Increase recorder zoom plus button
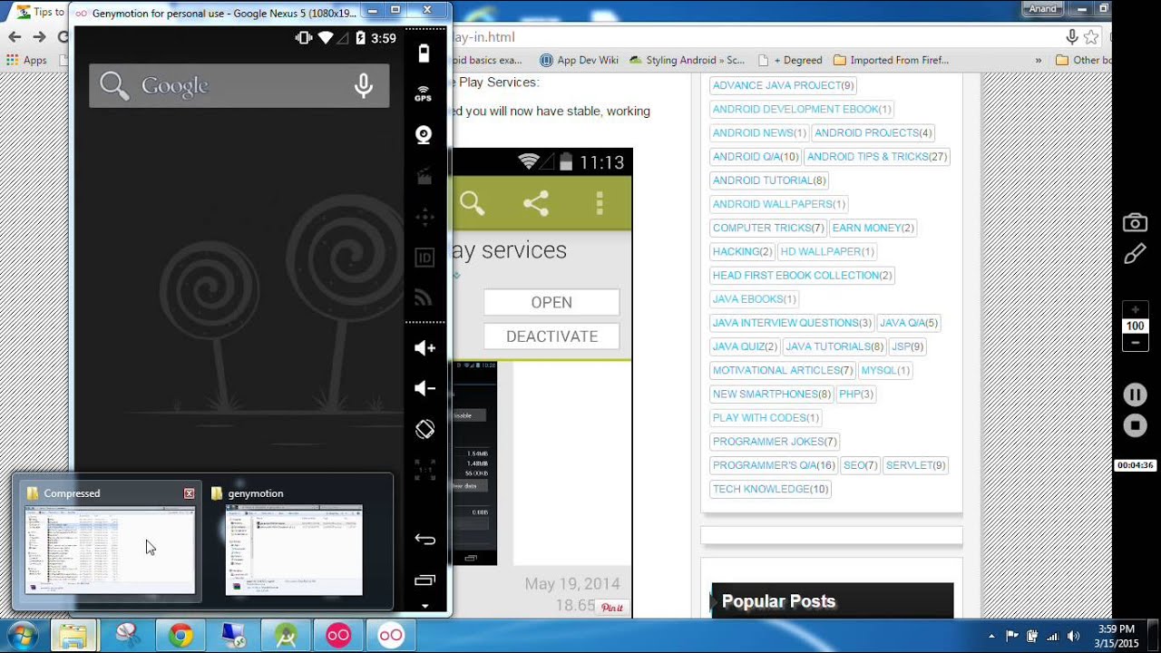The height and width of the screenshot is (653, 1161). (x=1135, y=310)
